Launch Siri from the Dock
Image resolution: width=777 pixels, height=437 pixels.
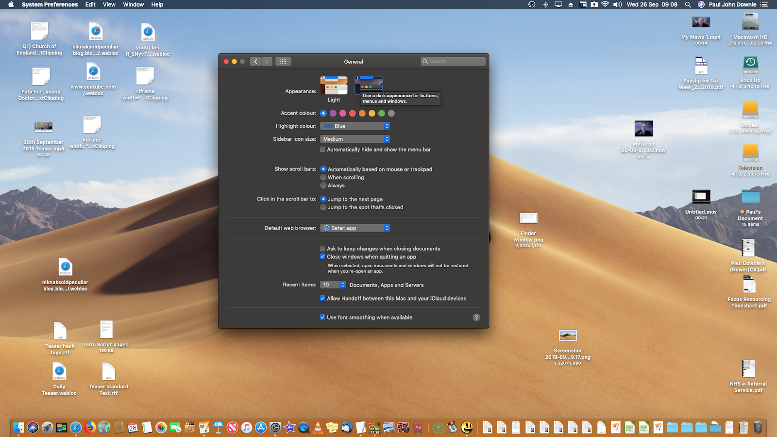33,427
